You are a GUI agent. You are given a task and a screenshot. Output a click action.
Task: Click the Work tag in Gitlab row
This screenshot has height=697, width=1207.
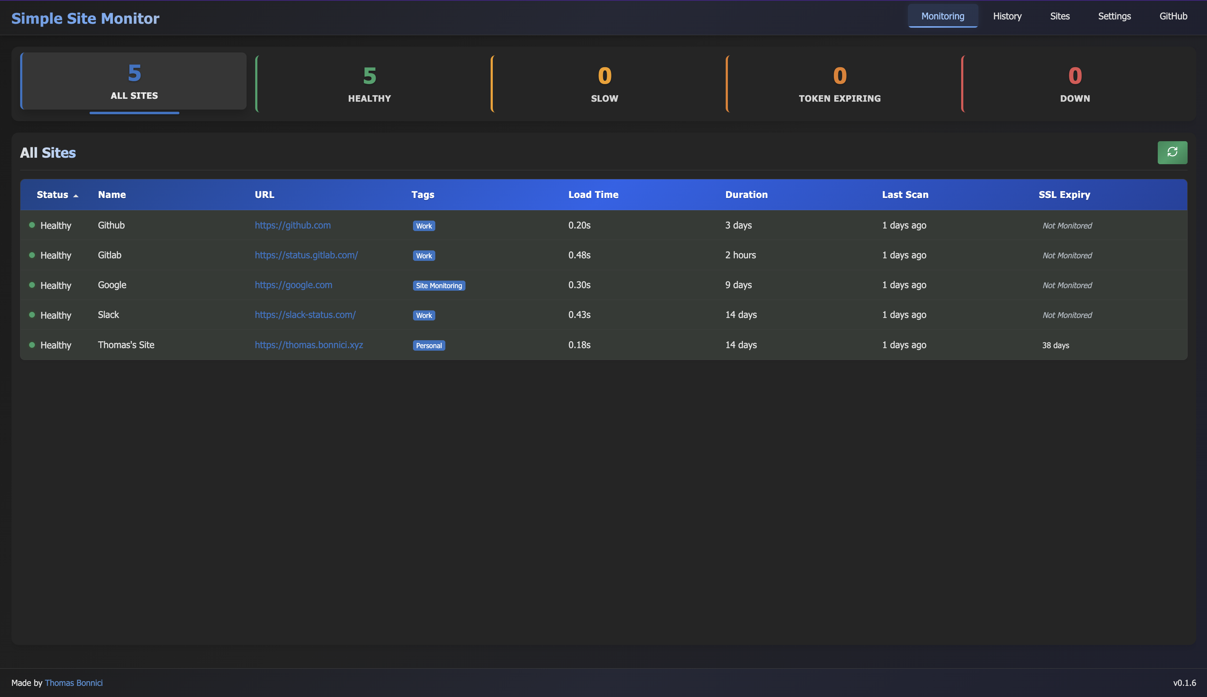[x=424, y=256]
